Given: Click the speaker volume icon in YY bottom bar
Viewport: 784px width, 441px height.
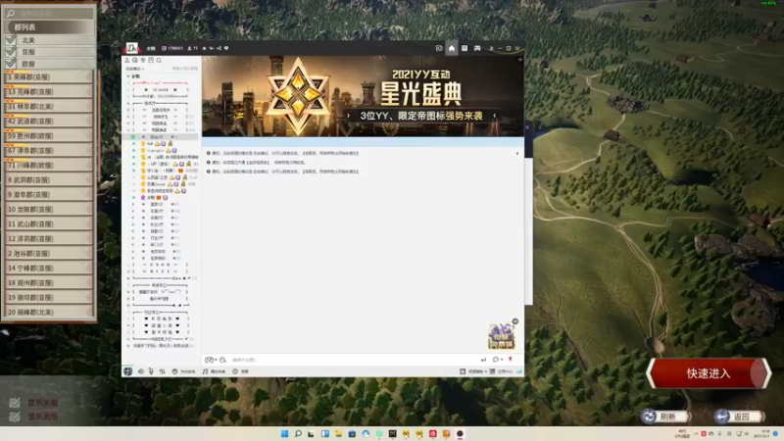Looking at the screenshot, I should click(x=141, y=371).
